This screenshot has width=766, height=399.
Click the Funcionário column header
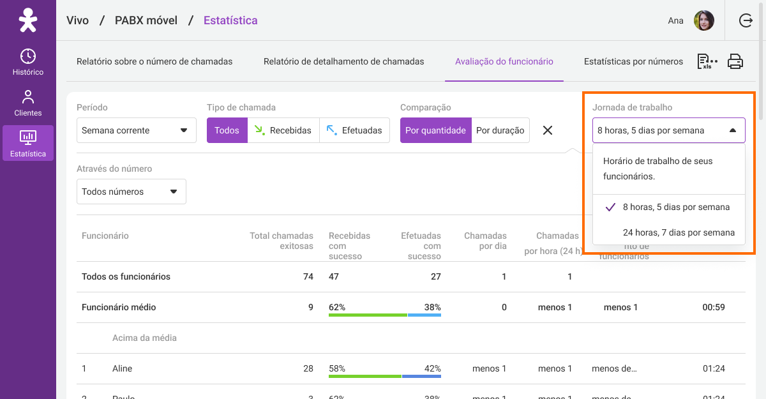pyautogui.click(x=105, y=236)
